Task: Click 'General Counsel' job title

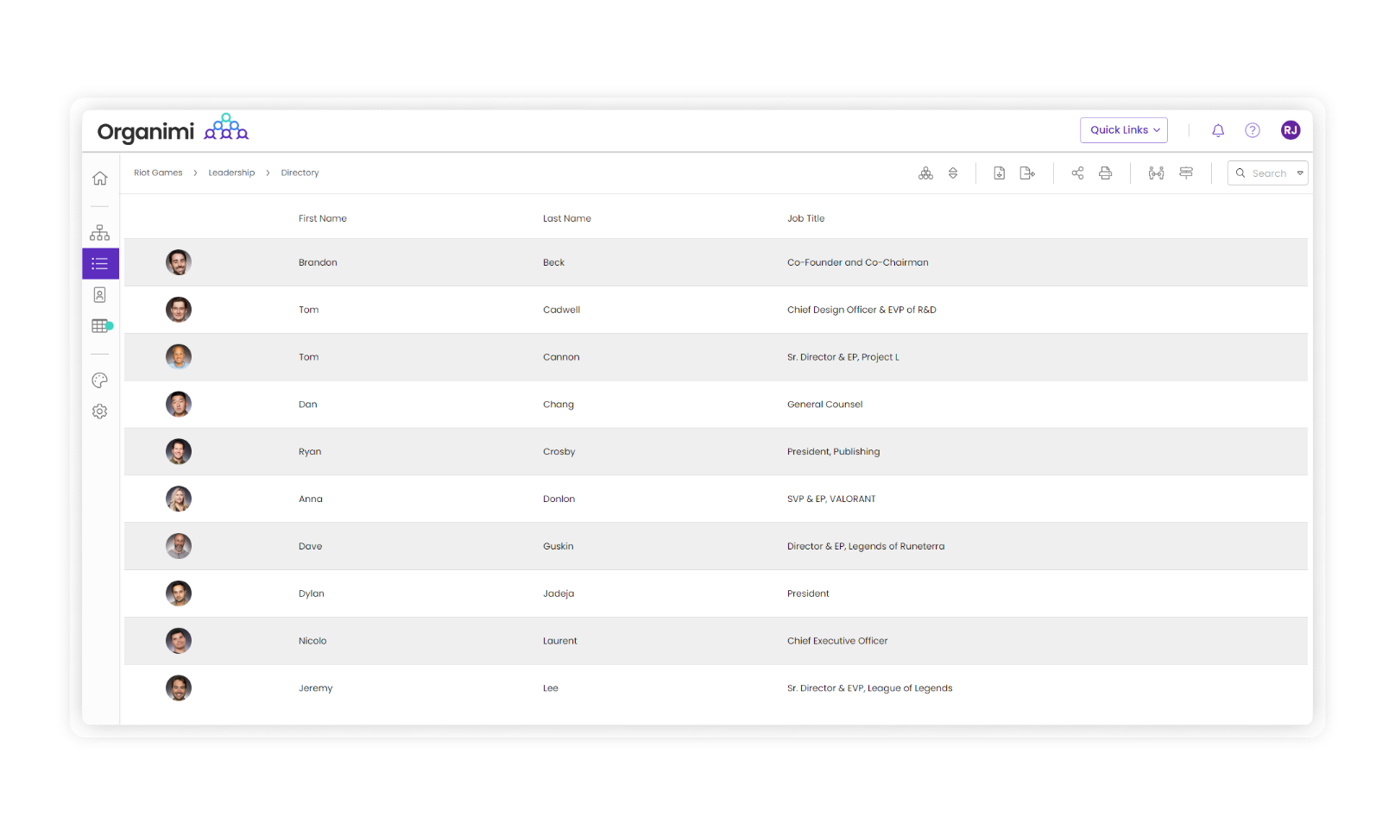Action: pyautogui.click(x=824, y=405)
